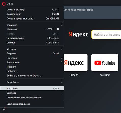Click the Найти в интернете search field
The height and width of the screenshot is (113, 121).
tap(106, 34)
